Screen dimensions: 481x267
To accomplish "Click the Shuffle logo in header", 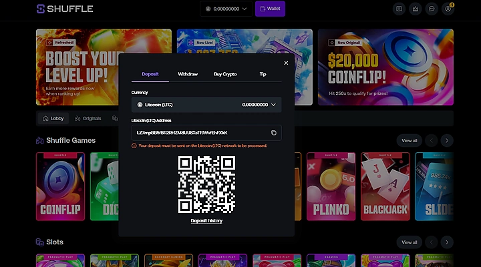I will pos(65,9).
